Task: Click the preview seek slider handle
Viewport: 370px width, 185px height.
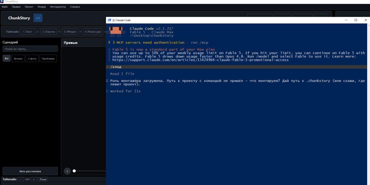Action: point(74,171)
